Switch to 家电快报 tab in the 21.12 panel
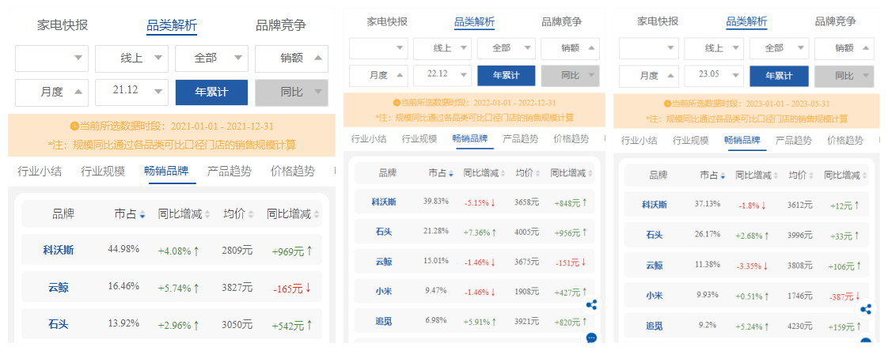The width and height of the screenshot is (888, 351). coord(63,25)
